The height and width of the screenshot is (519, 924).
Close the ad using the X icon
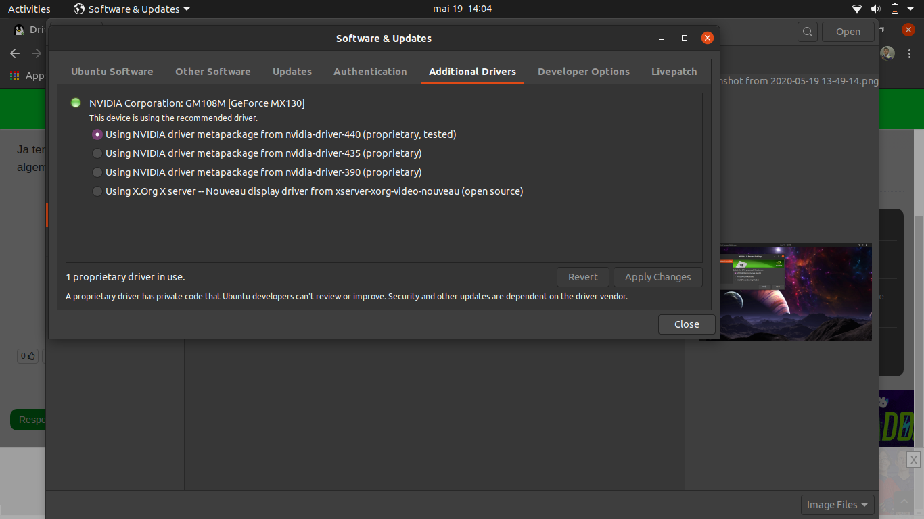pyautogui.click(x=913, y=460)
